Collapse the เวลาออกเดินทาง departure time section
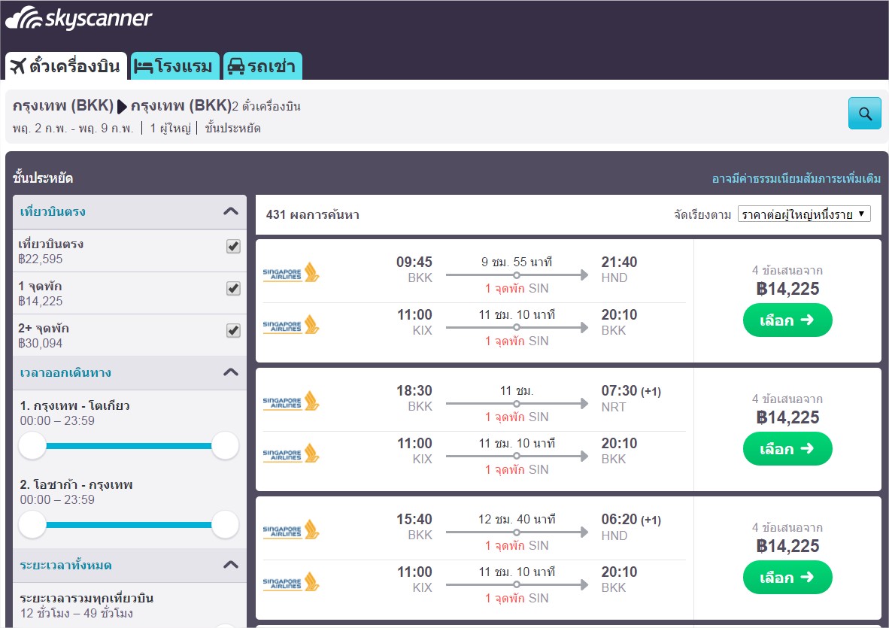The image size is (889, 628). [x=231, y=372]
